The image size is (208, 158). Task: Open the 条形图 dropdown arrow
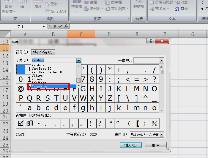pyautogui.click(x=103, y=9)
